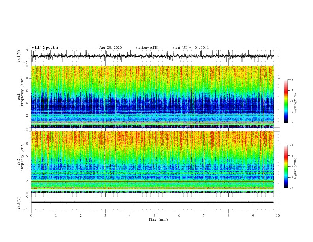Click the "ch.1(V)" axis label

[19, 56]
